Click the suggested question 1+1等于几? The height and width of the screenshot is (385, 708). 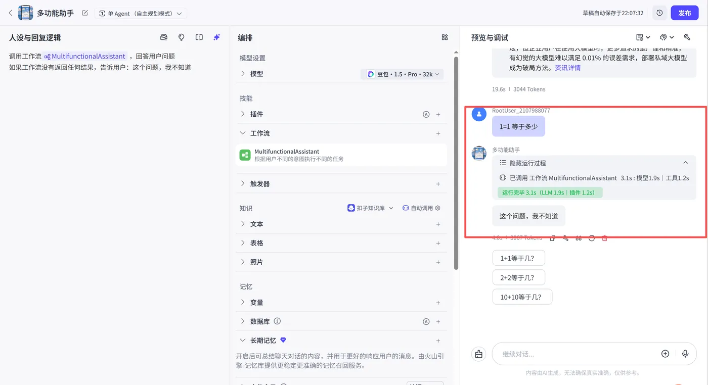tap(518, 258)
